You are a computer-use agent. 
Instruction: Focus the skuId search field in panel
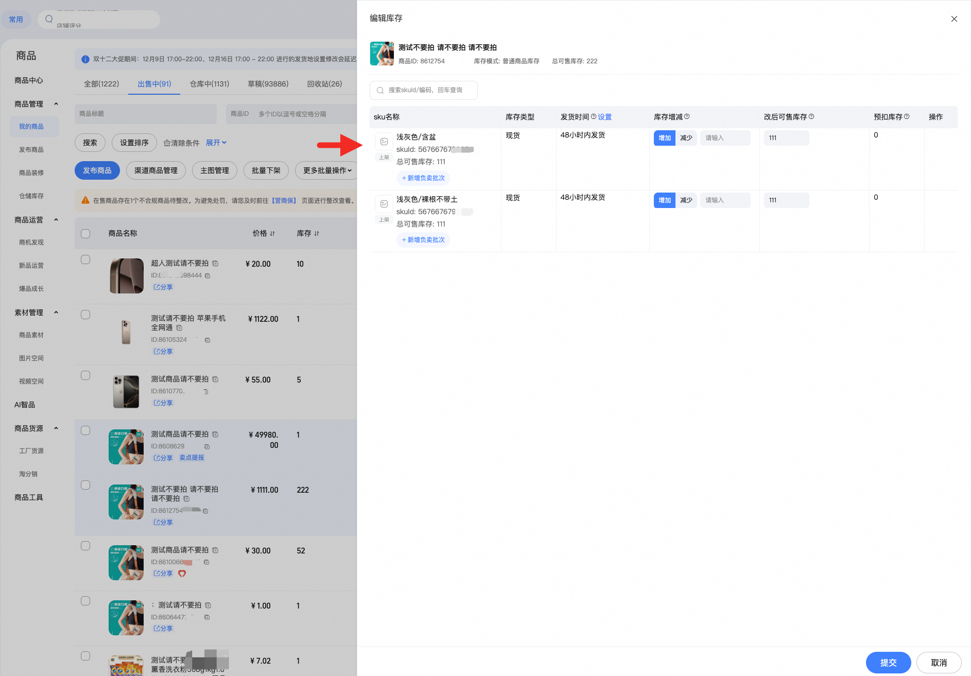[423, 90]
